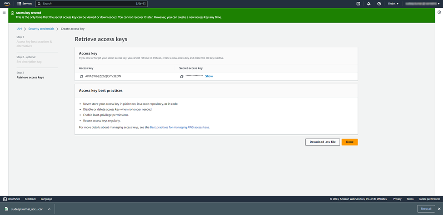
Task: Open Best practices for managing AWS access keys
Action: coord(179,127)
